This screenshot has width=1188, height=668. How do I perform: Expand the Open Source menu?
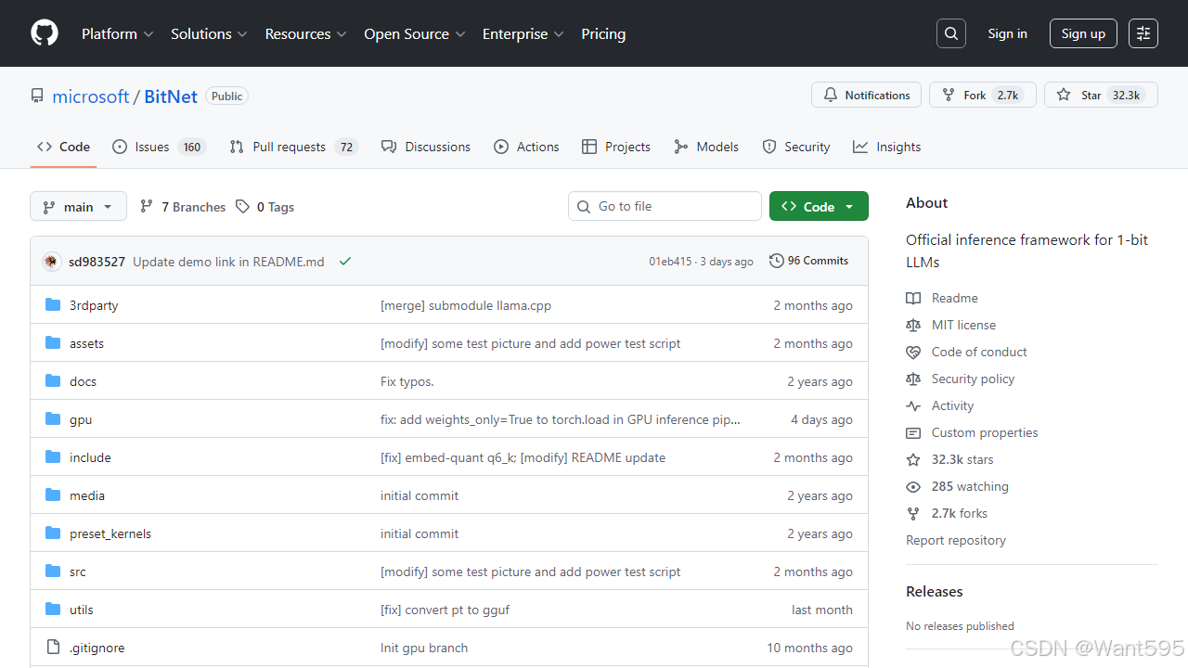tap(414, 33)
